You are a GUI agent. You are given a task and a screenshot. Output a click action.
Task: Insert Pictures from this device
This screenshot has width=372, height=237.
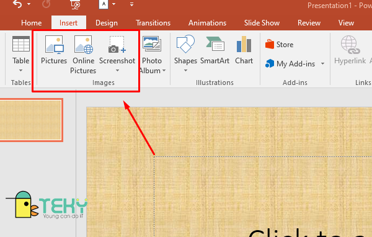pyautogui.click(x=54, y=50)
